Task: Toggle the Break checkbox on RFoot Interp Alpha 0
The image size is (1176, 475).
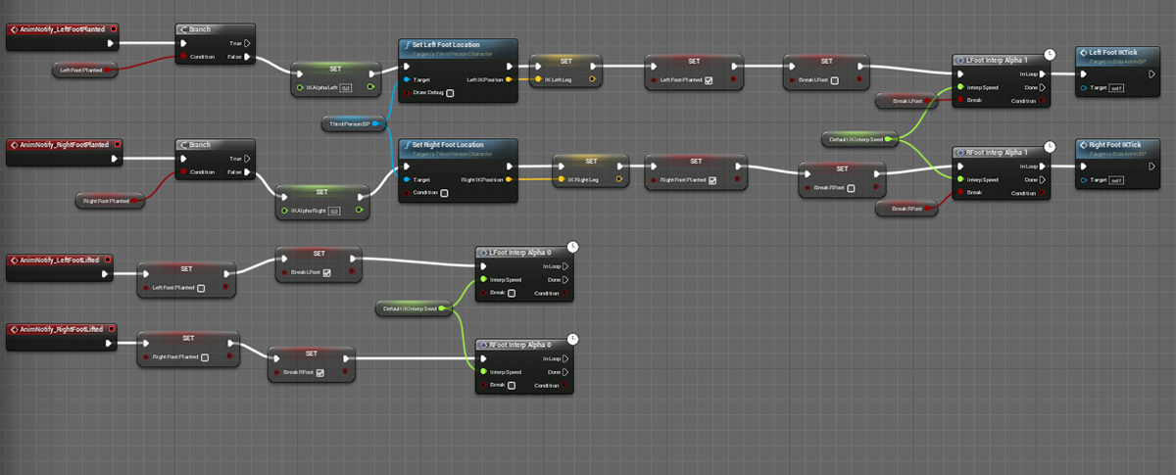Action: 510,385
